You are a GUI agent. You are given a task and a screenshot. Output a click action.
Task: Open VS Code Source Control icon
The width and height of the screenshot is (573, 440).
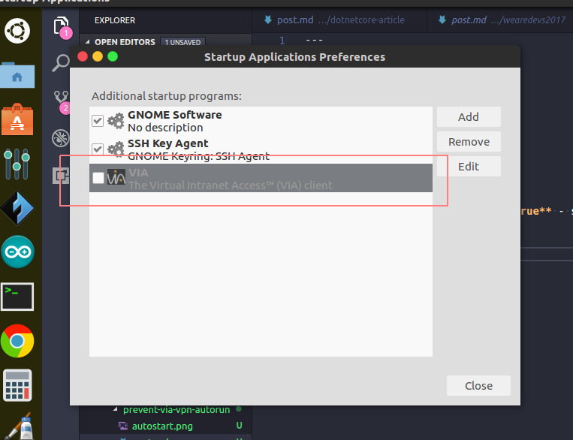click(61, 100)
